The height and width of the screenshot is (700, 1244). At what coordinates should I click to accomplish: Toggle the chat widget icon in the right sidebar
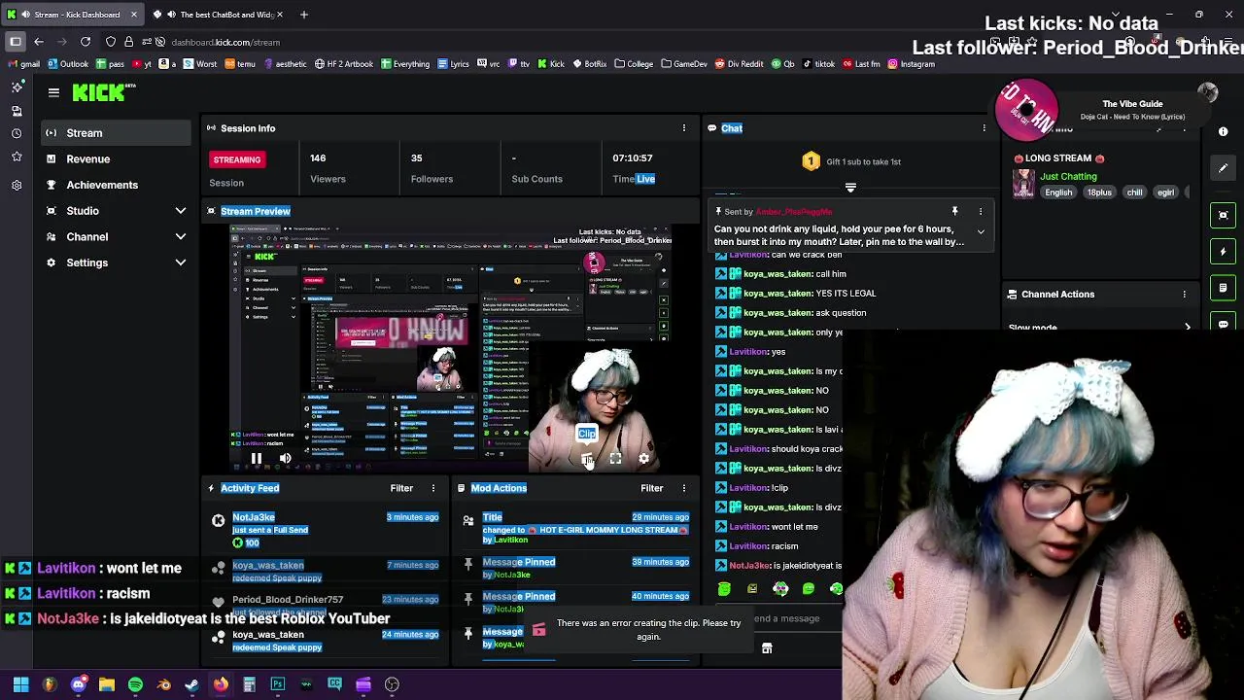[x=1224, y=324]
